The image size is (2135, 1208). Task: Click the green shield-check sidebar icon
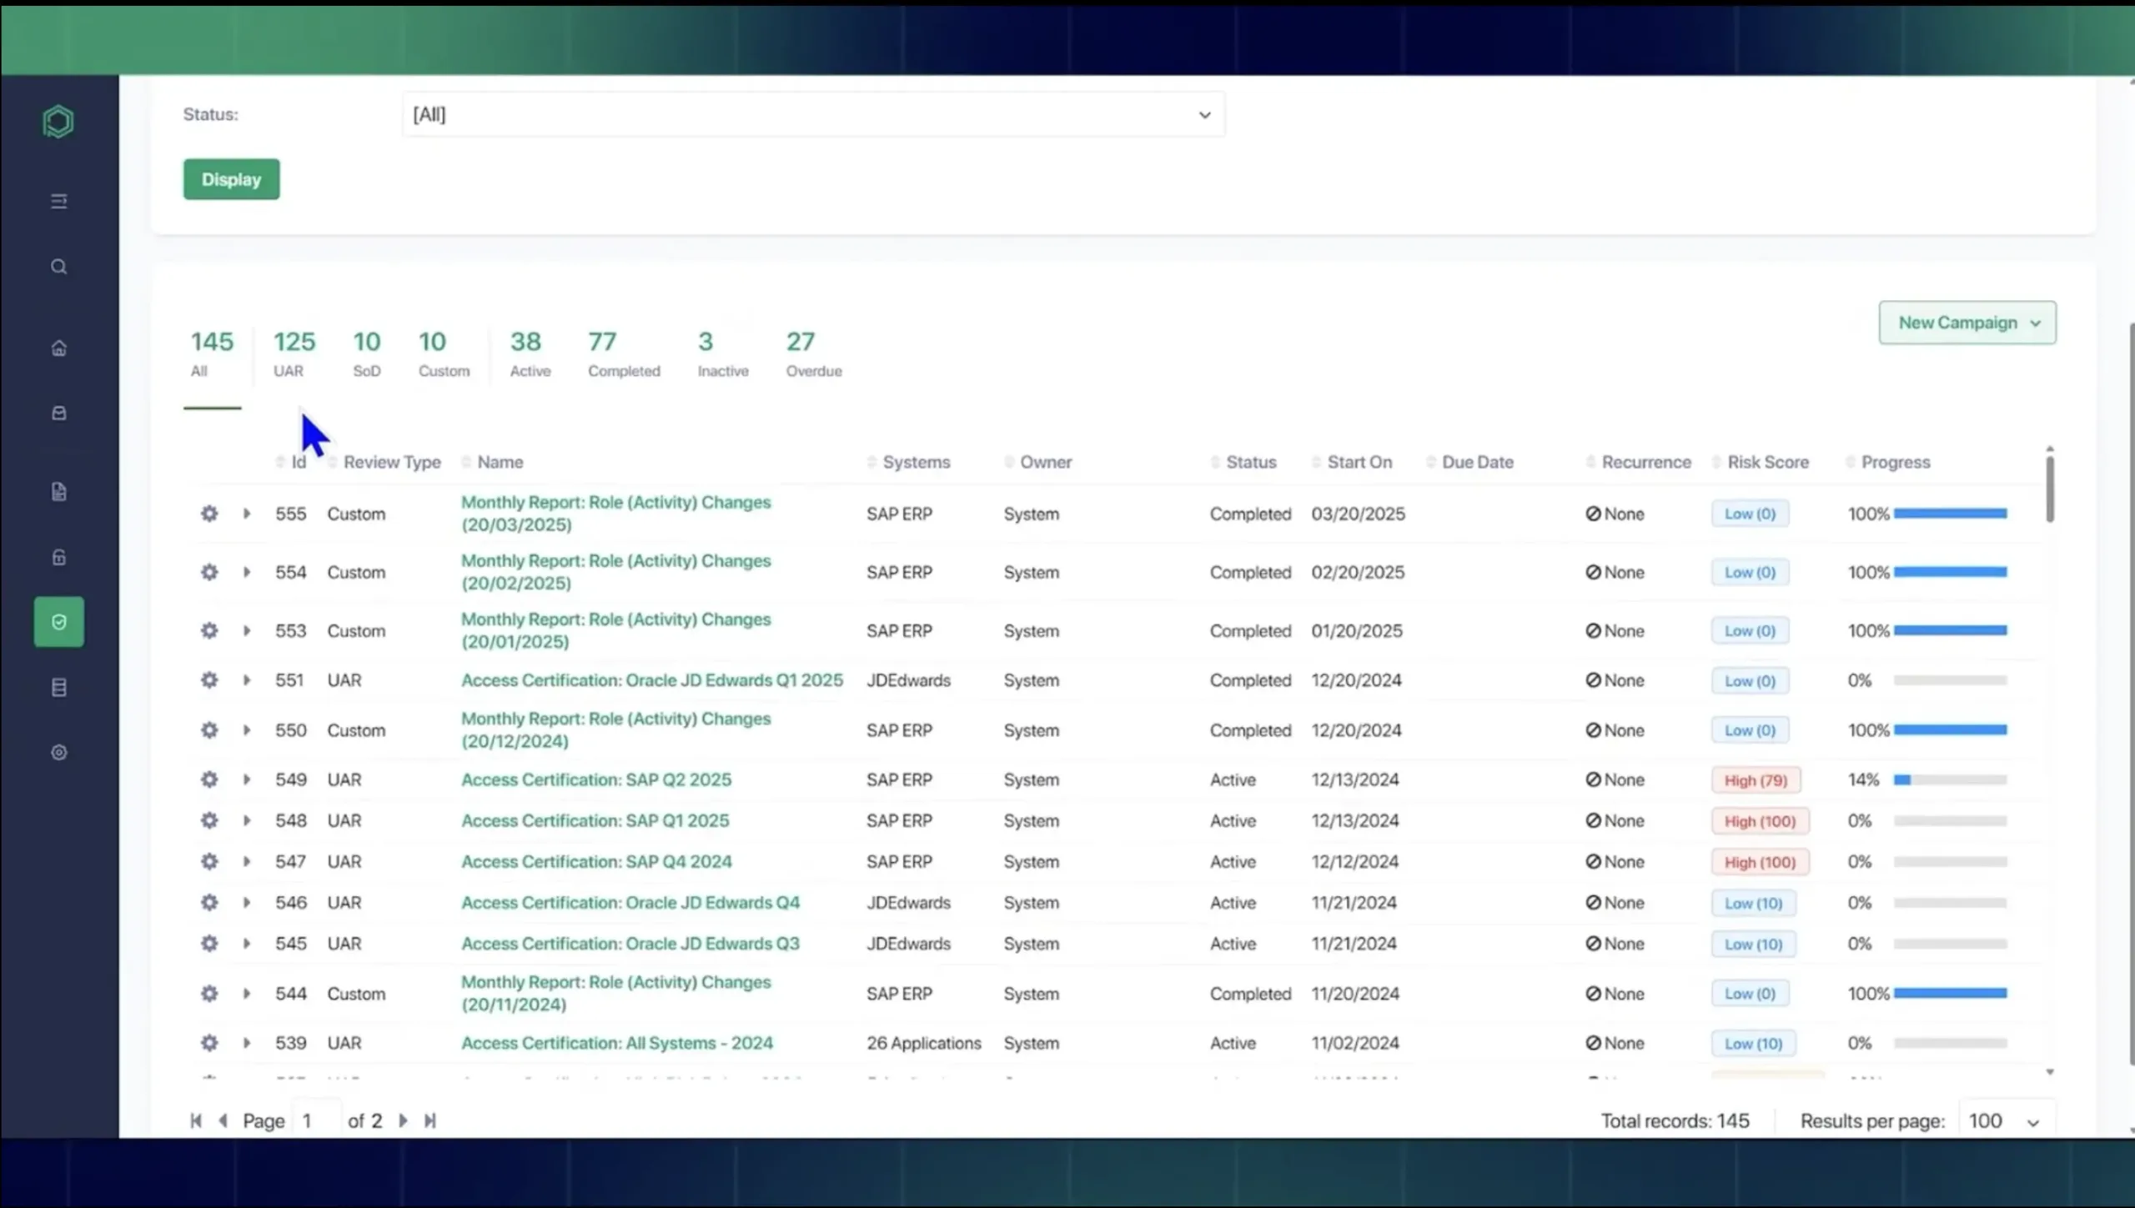tap(58, 621)
